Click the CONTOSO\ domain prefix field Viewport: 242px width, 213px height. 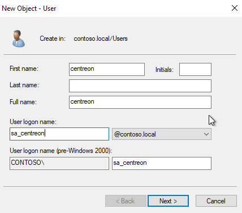click(x=59, y=163)
